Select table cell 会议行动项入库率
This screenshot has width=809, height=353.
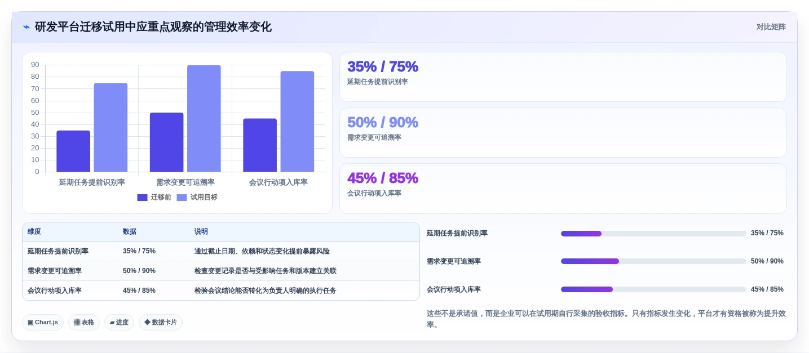pyautogui.click(x=55, y=291)
